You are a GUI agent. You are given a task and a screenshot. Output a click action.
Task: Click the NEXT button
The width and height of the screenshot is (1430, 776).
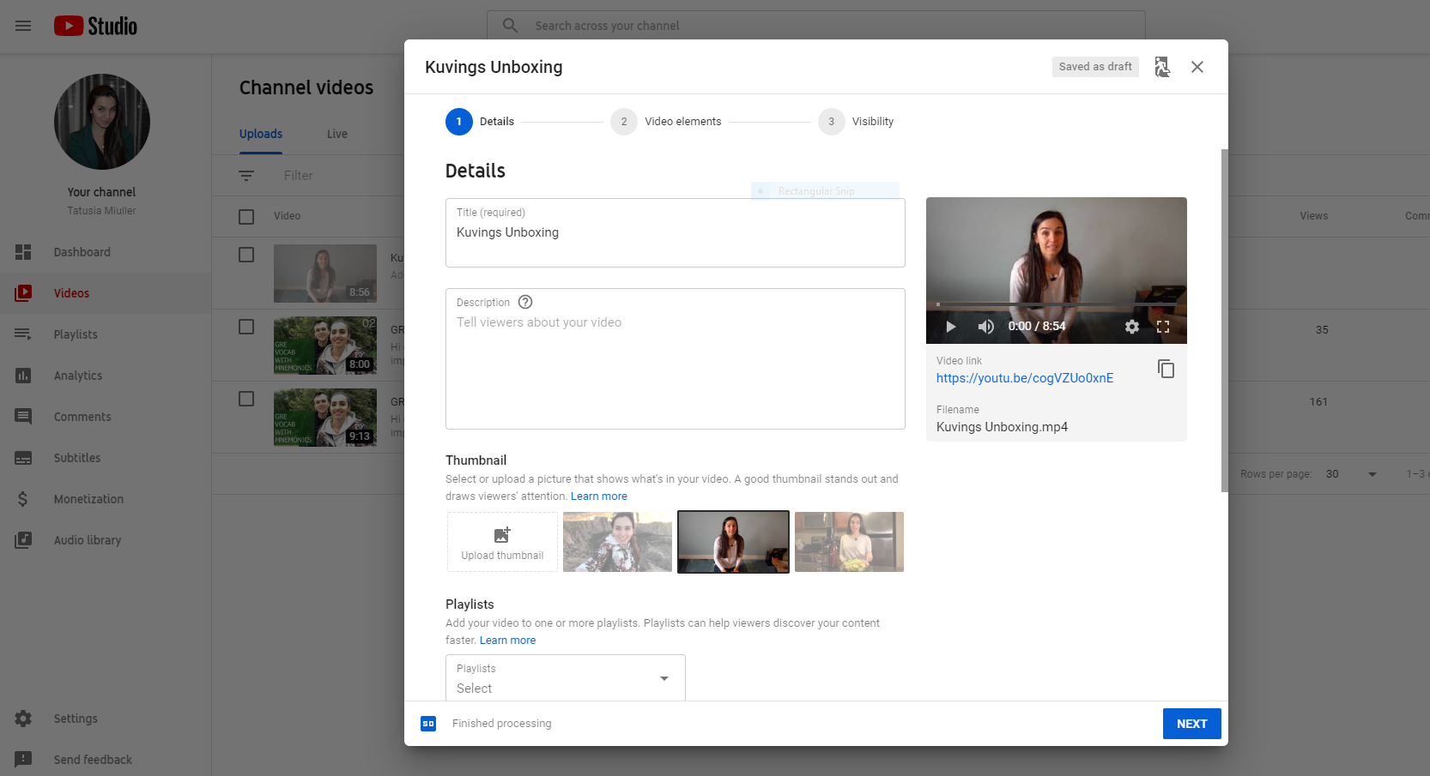(1191, 724)
